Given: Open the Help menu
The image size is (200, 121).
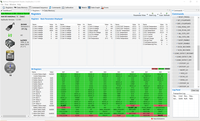Looking at the screenshot, I should pyautogui.click(x=19, y=4).
